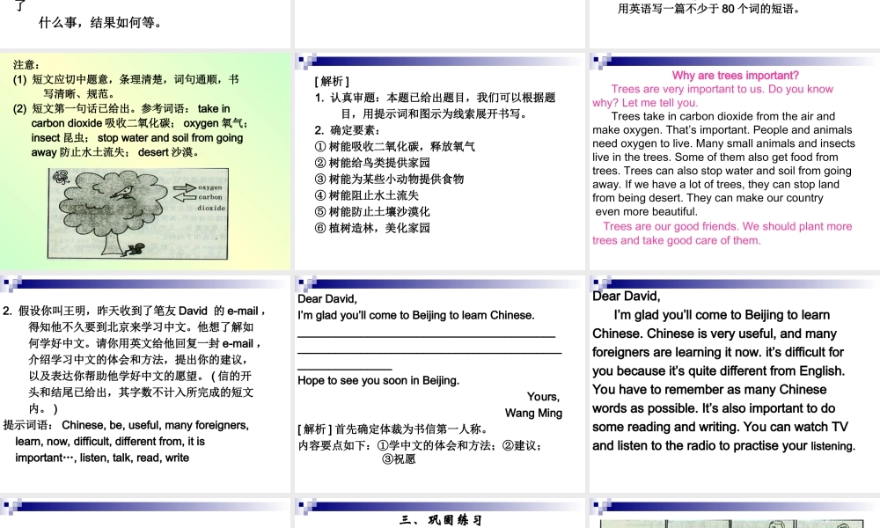Viewport: 880px width, 528px height.
Task: Select the slide about replying to David's e-mail
Action: pos(145,384)
